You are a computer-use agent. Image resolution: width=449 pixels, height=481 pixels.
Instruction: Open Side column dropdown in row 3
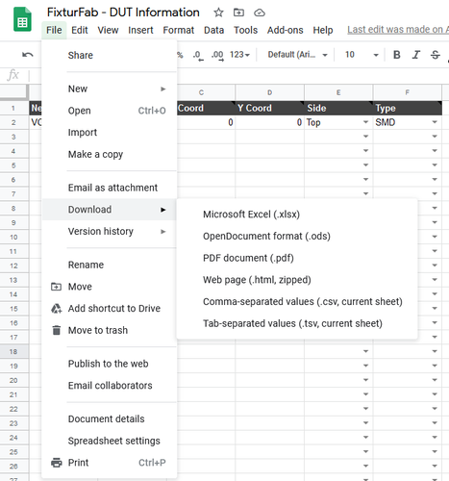pos(365,137)
